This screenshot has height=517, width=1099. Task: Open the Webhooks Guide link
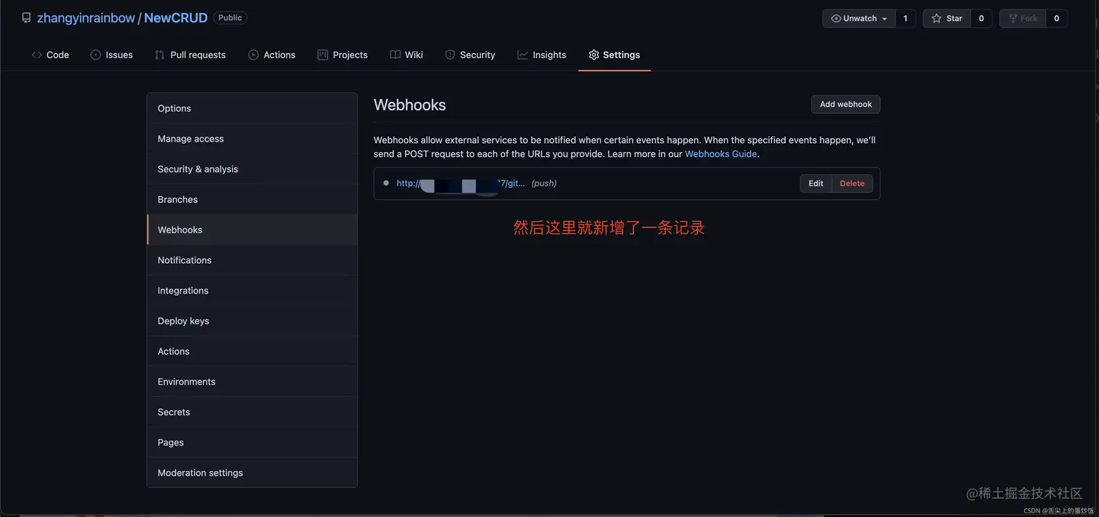[x=721, y=153]
